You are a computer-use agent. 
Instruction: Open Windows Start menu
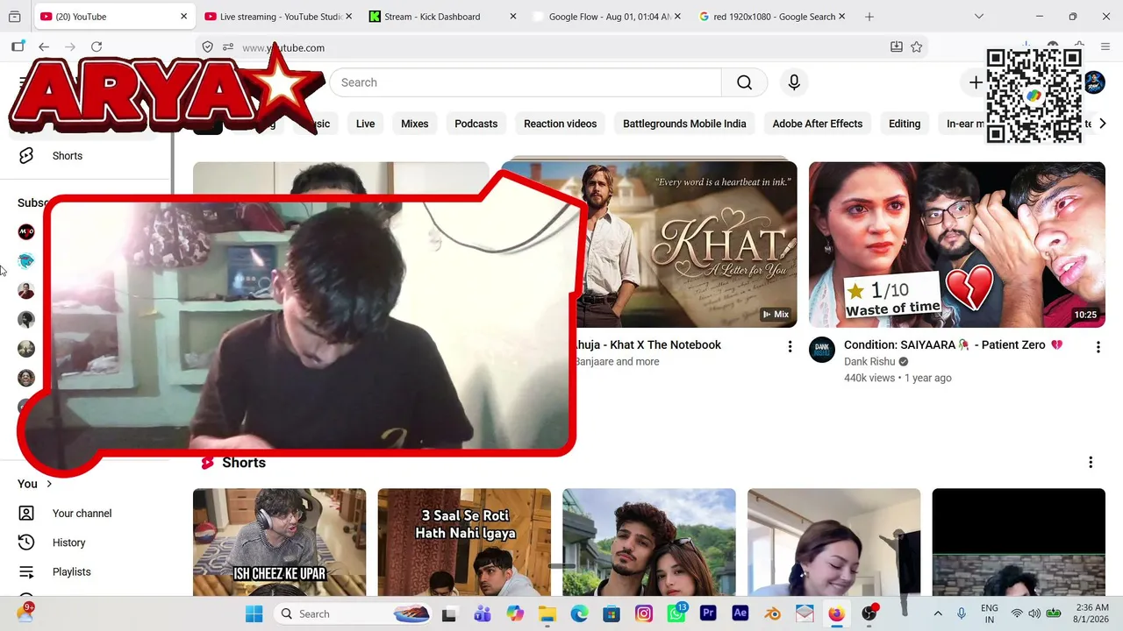tap(254, 613)
